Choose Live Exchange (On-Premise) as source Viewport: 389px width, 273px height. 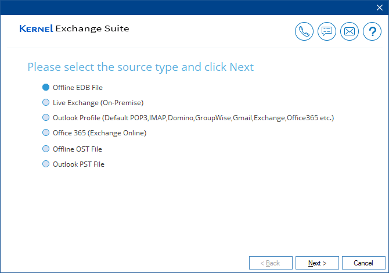[x=46, y=102]
